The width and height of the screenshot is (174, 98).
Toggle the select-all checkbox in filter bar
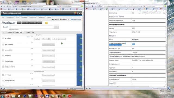tap(3, 32)
